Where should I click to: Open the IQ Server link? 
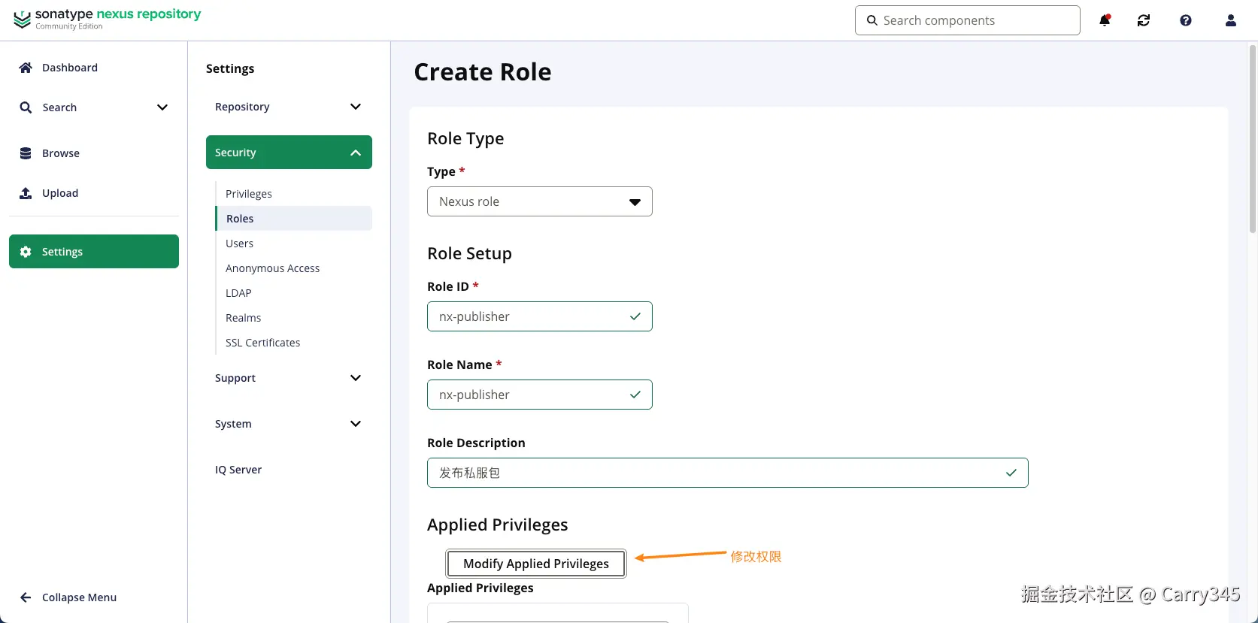coord(238,470)
